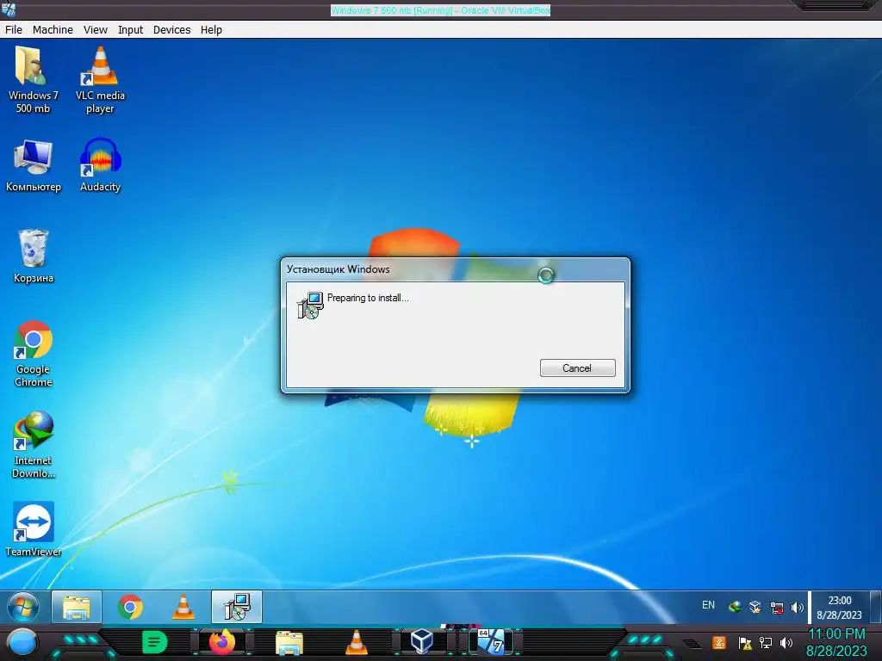Click the Preparing to install text

coord(368,298)
